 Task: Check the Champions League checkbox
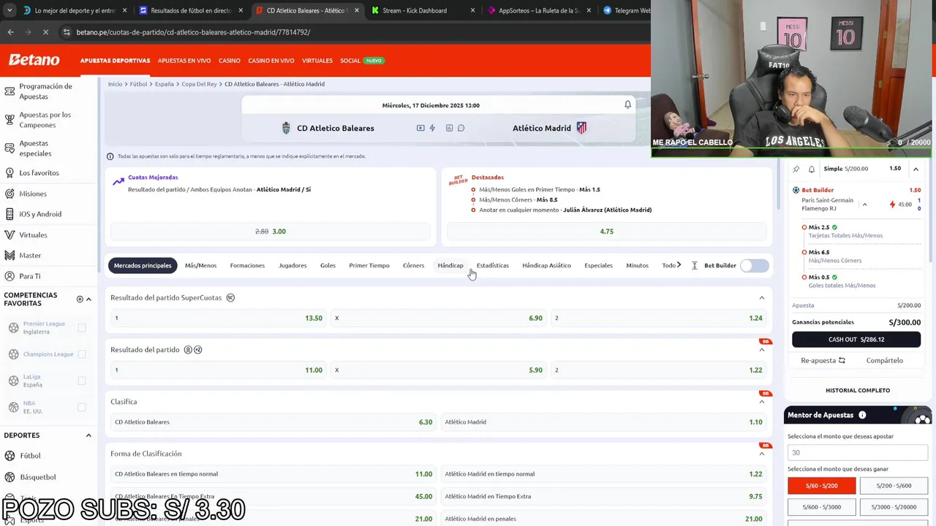pyautogui.click(x=82, y=354)
